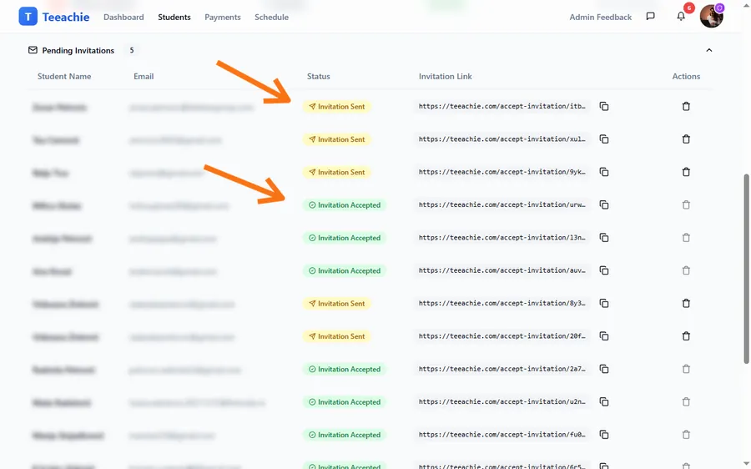The image size is (751, 469).
Task: Select link text ending accept-invitation/fu0…
Action: pyautogui.click(x=502, y=435)
